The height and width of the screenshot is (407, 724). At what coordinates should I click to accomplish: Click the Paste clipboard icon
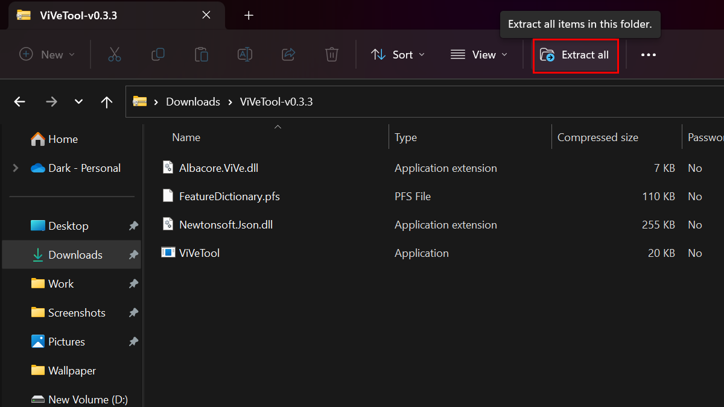coord(202,55)
